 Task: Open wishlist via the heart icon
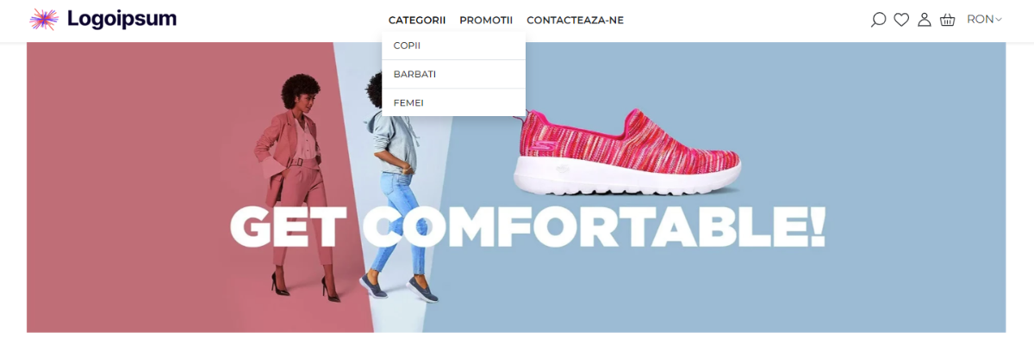(901, 20)
